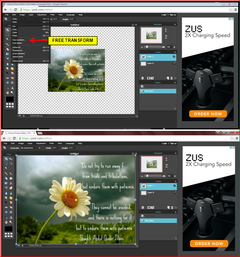Viewport: 240px width, 257px height.
Task: Click Navigator zoom slider in bottom editor
Action: coord(153,176)
